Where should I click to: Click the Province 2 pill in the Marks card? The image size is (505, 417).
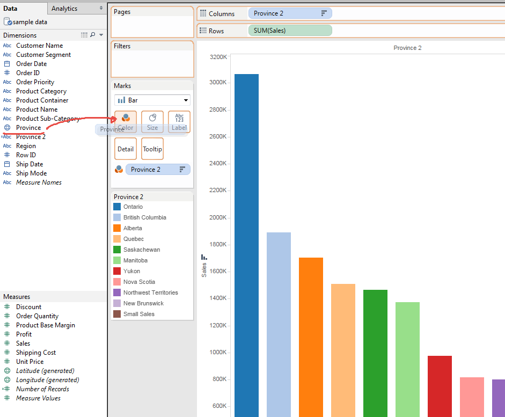tap(158, 170)
